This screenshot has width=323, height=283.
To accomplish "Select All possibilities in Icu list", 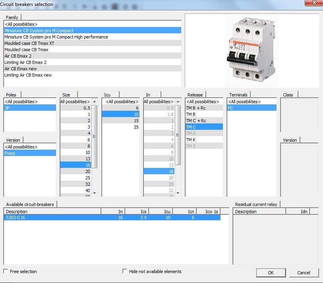I will 120,102.
